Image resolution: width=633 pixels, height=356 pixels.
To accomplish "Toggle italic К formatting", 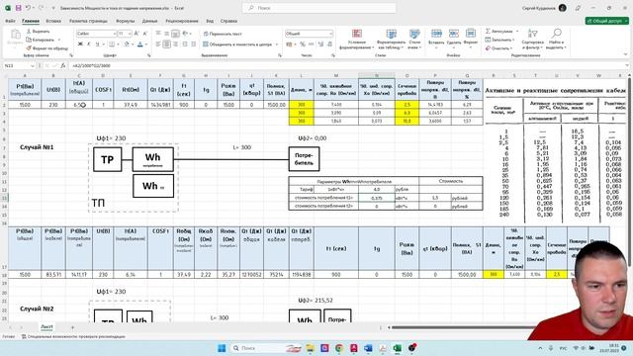I will pos(89,44).
